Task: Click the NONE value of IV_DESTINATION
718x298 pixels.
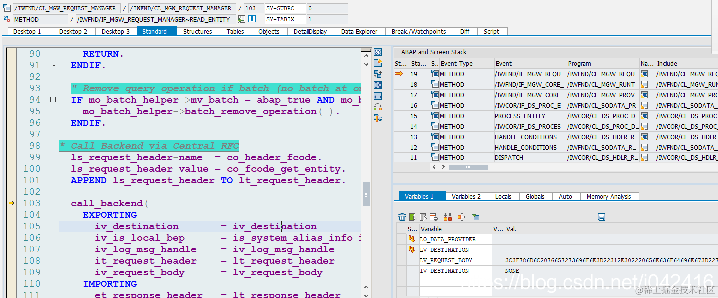Action: point(512,271)
